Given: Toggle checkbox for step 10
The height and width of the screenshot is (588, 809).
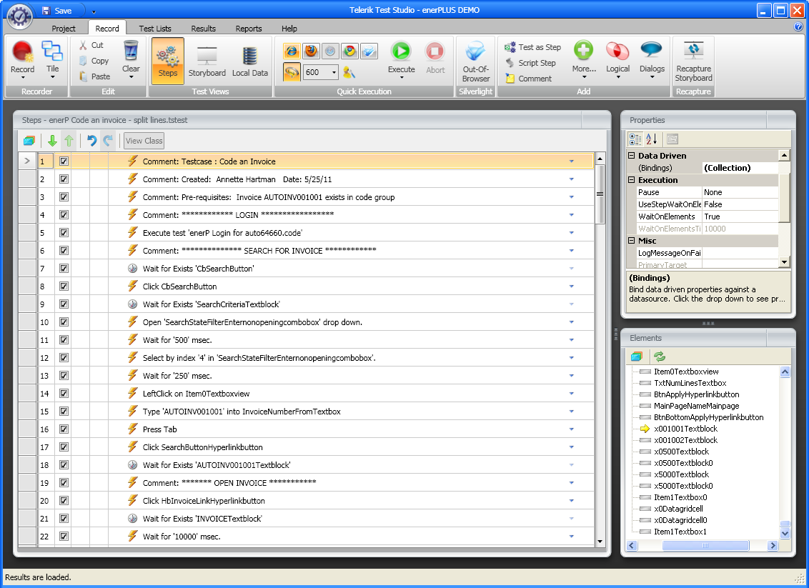Looking at the screenshot, I should coord(64,322).
